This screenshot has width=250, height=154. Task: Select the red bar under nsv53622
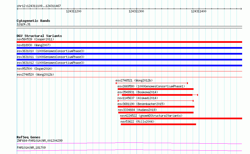point(158,124)
